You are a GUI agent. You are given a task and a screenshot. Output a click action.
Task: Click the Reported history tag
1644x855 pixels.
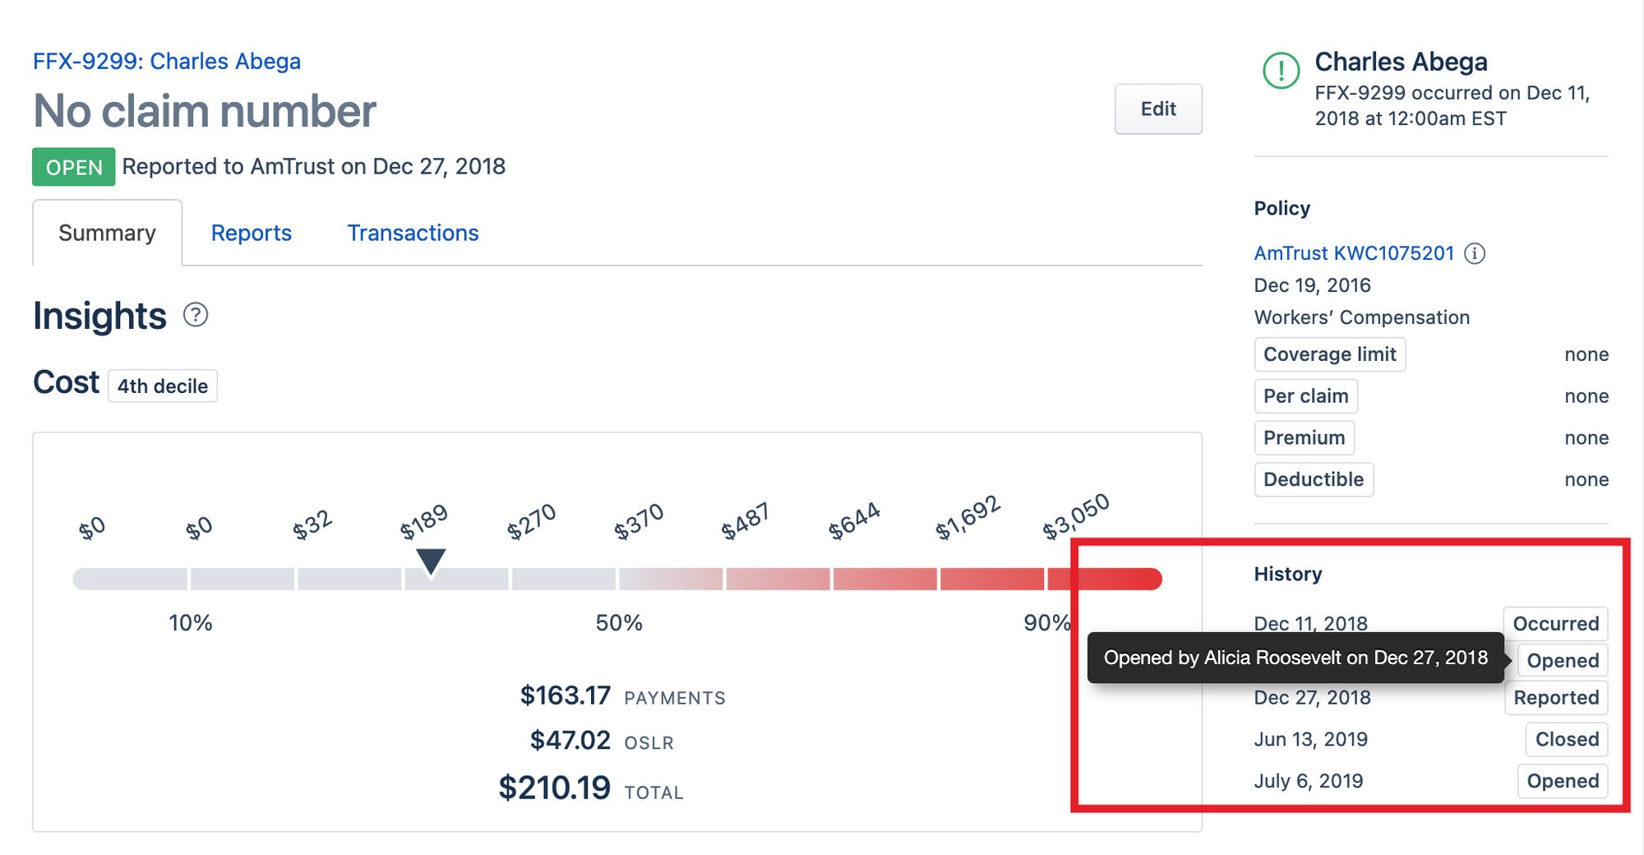1556,697
